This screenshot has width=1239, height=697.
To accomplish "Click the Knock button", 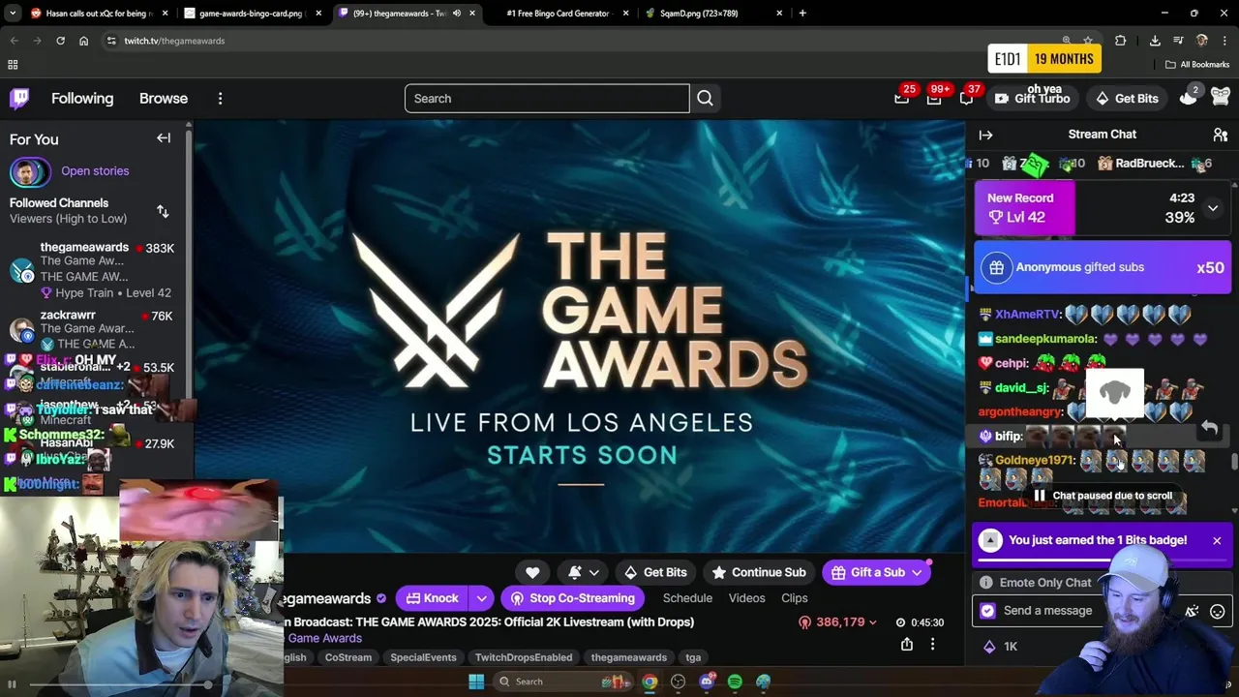I will [431, 598].
